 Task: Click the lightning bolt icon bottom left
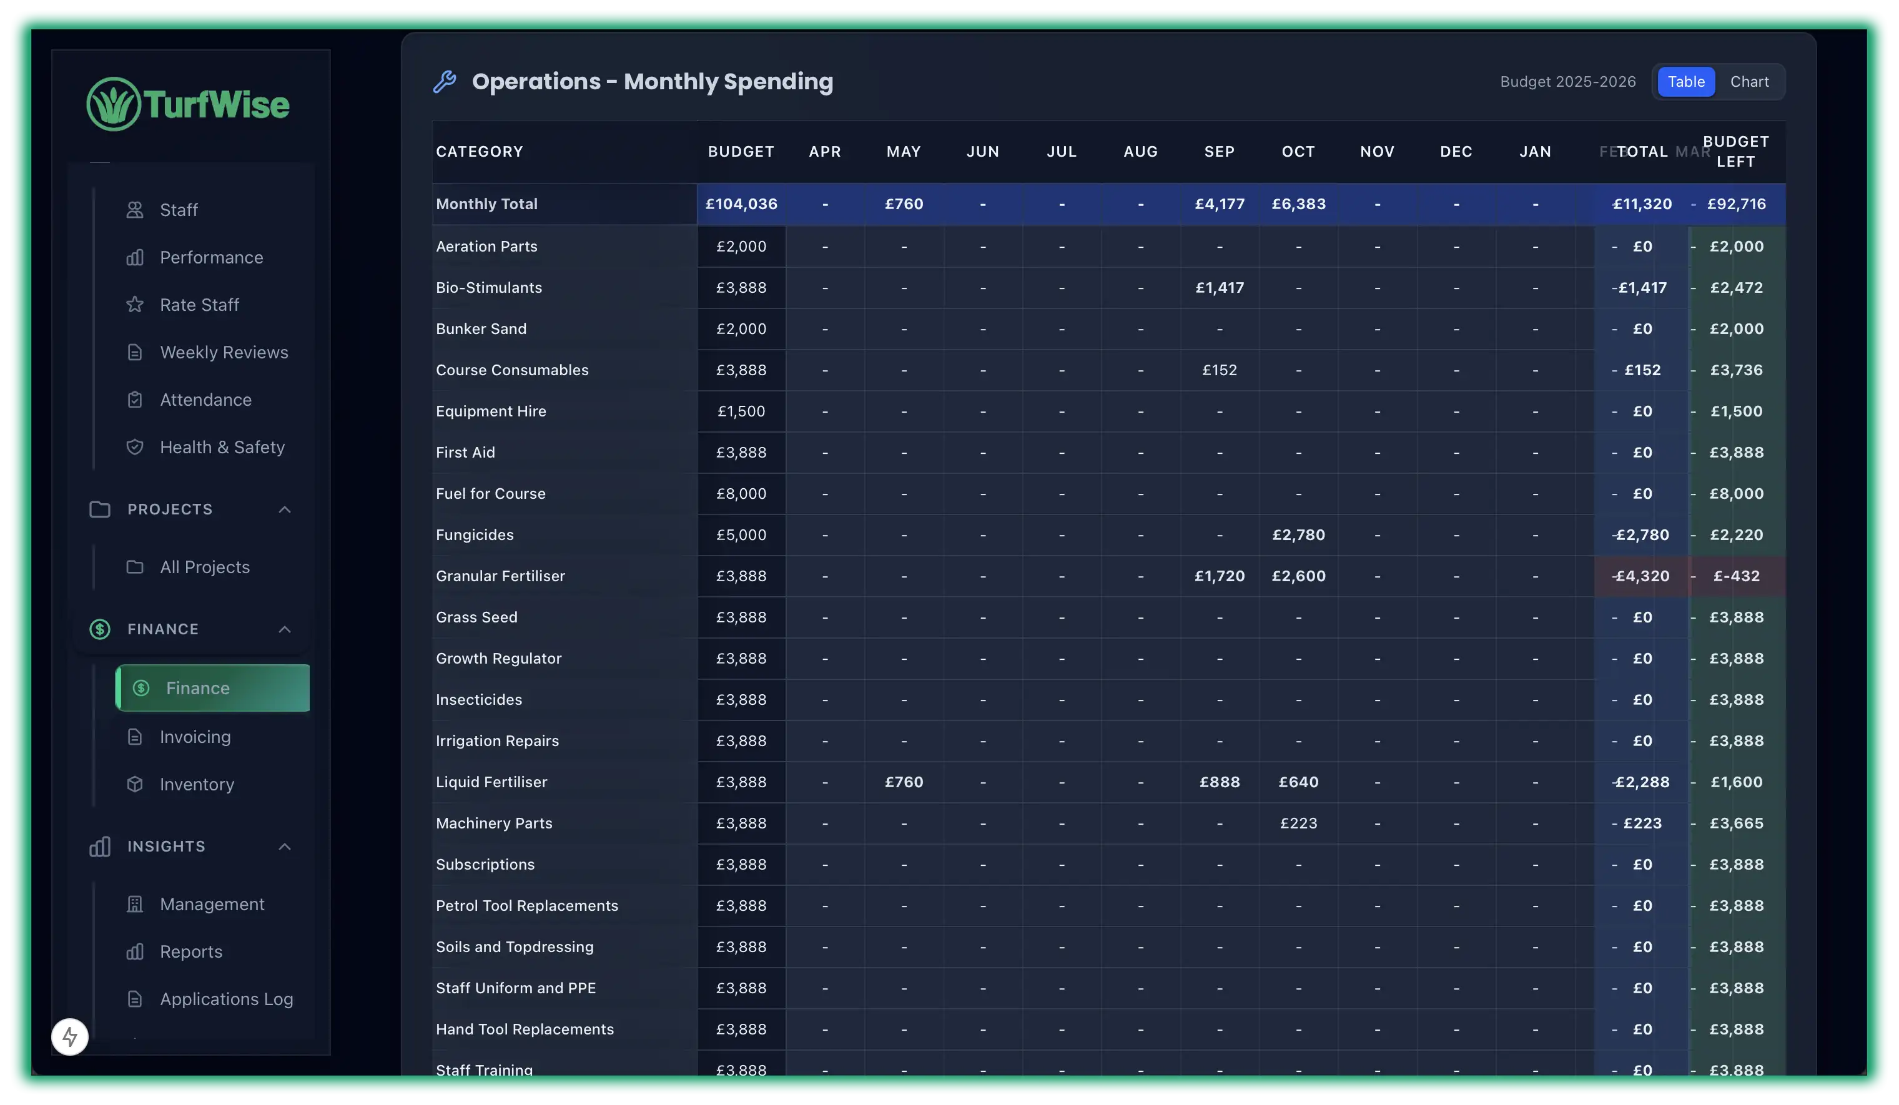69,1036
